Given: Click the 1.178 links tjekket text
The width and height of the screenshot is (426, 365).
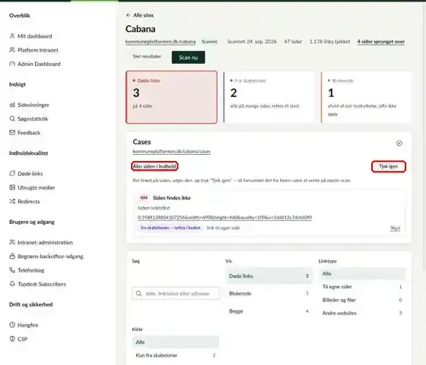Looking at the screenshot, I should tap(330, 42).
